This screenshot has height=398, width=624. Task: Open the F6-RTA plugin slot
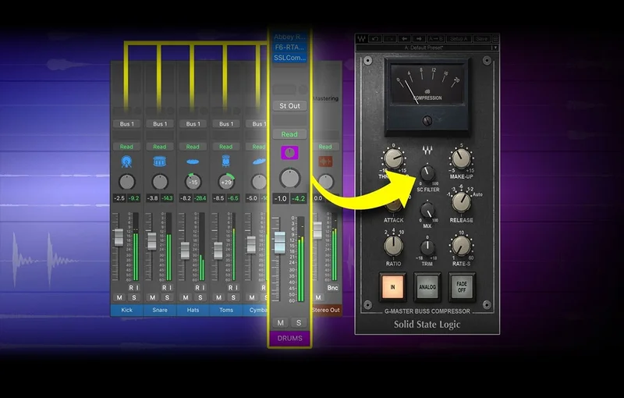click(x=289, y=47)
